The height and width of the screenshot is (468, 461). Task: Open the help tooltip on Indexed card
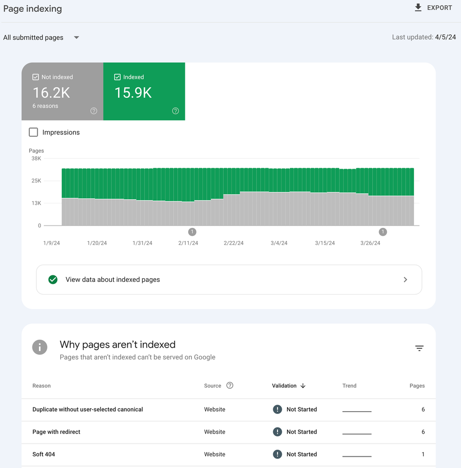coord(175,111)
